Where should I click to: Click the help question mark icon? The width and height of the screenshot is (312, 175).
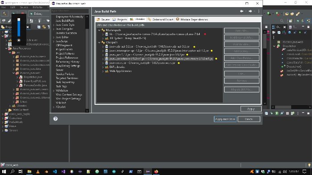[x=56, y=119]
